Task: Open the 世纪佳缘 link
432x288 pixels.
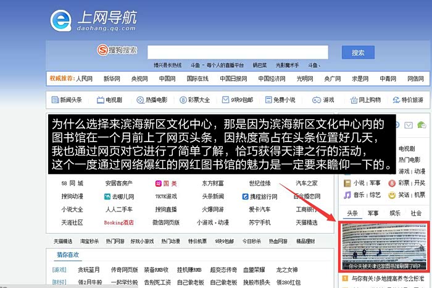Action: click(260, 183)
